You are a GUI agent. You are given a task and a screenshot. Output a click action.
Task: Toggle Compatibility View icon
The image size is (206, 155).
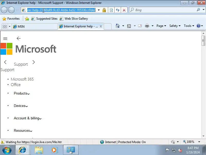[111, 10]
